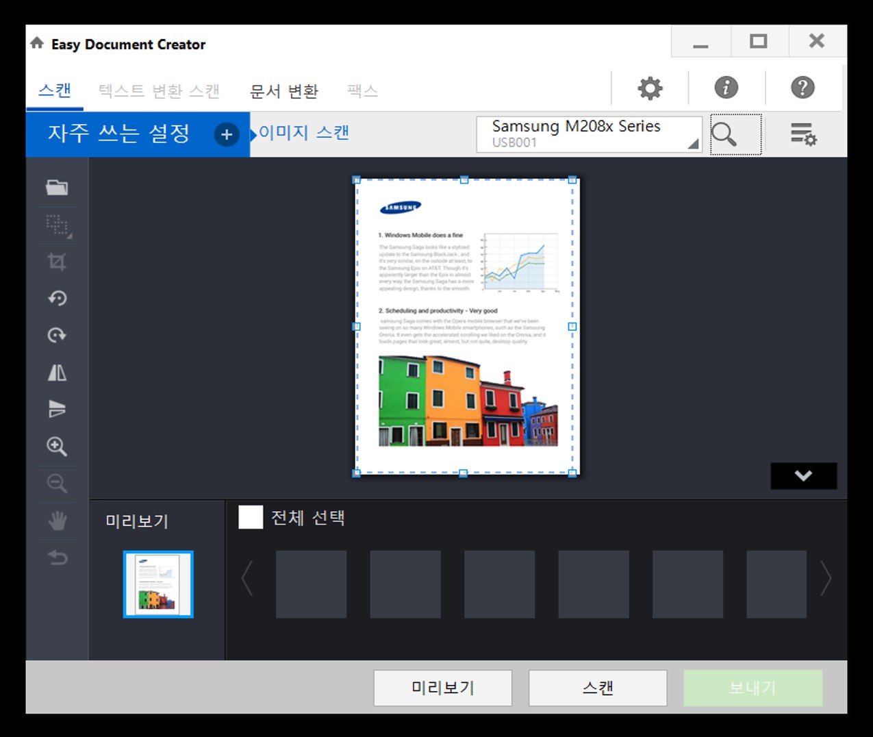Click the first empty thumbnail slot

tap(311, 584)
